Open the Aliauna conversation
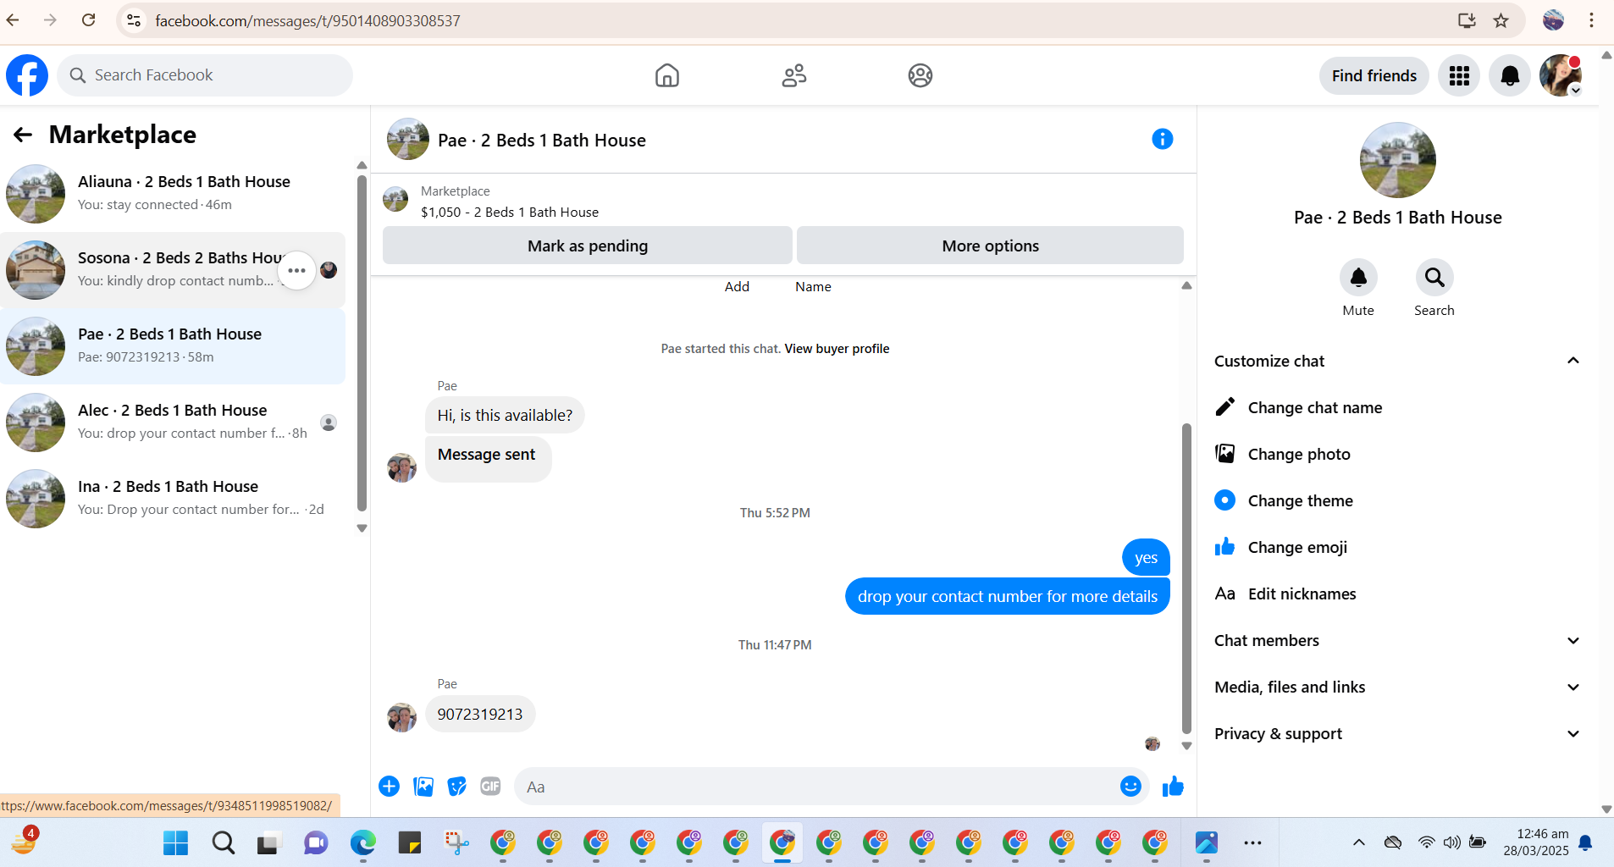Viewport: 1614px width, 867px height. [174, 194]
